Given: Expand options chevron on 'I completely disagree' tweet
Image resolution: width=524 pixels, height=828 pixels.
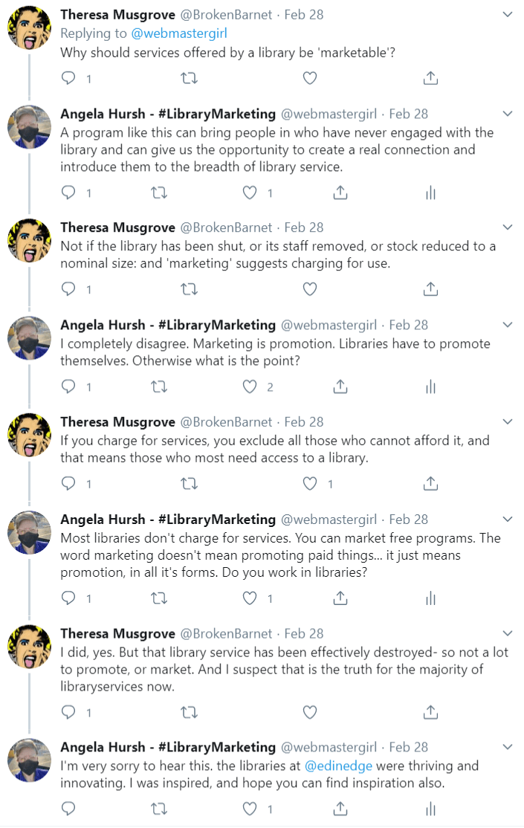Looking at the screenshot, I should 507,326.
